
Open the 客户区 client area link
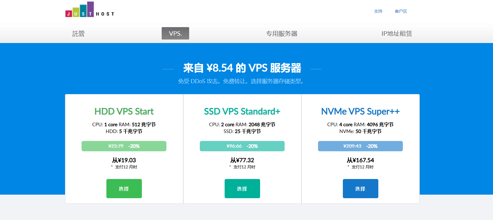click(401, 11)
